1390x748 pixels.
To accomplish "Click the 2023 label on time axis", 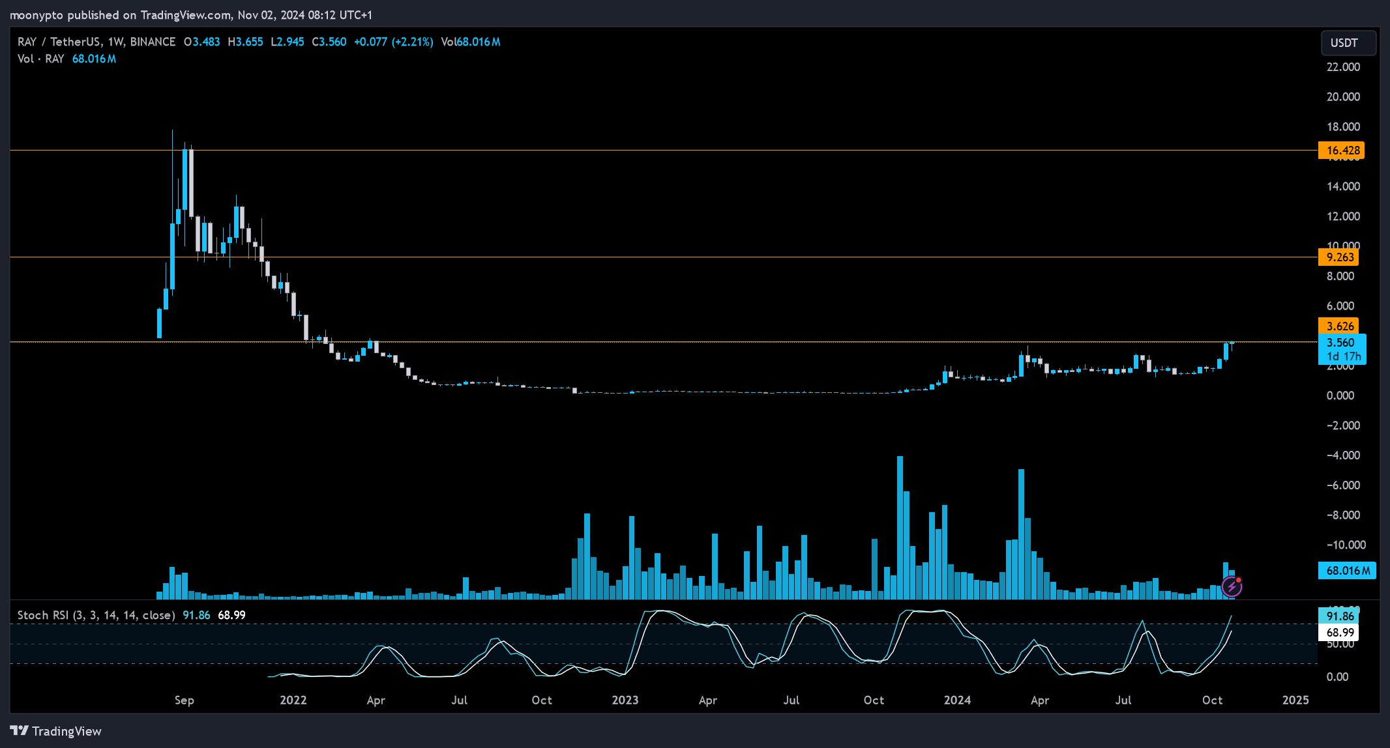I will coord(625,700).
